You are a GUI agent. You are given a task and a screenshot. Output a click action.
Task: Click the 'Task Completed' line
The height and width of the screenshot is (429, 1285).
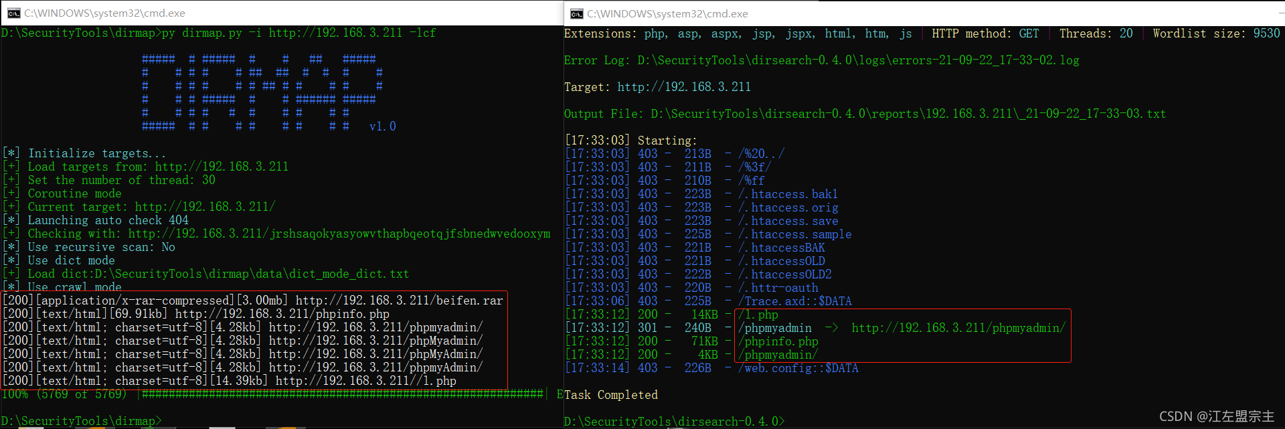tap(611, 395)
